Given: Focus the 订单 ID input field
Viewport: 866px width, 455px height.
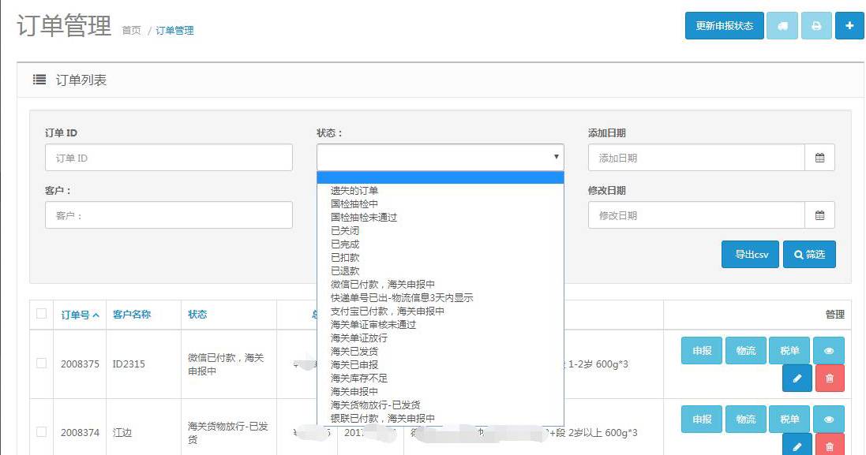Looking at the screenshot, I should click(168, 158).
